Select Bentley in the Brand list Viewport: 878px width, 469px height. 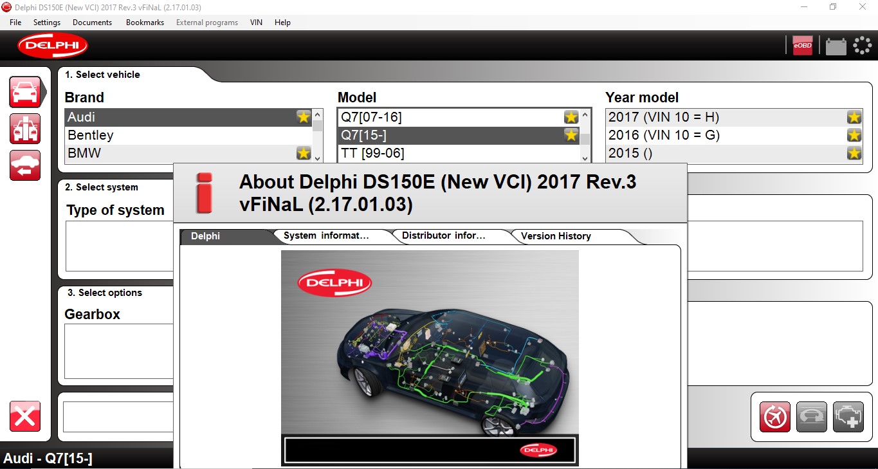188,135
